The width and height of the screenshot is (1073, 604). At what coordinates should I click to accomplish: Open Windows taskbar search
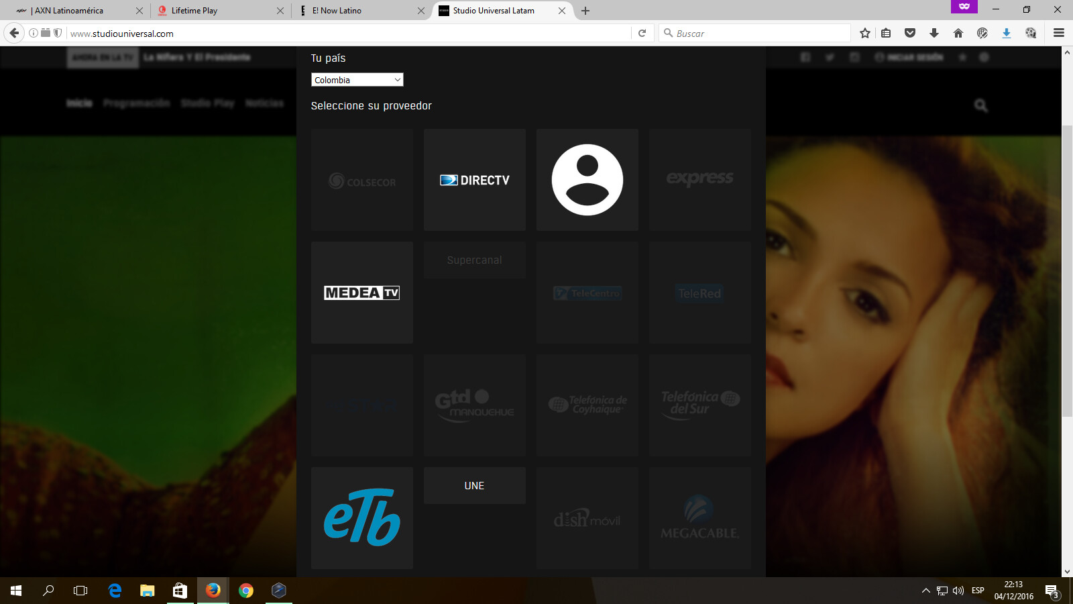point(48,591)
